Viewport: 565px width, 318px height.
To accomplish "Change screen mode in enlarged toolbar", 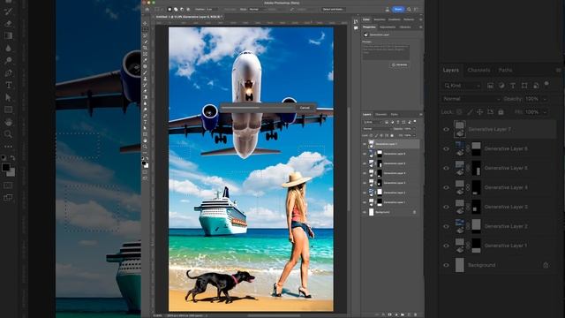I will 8,198.
